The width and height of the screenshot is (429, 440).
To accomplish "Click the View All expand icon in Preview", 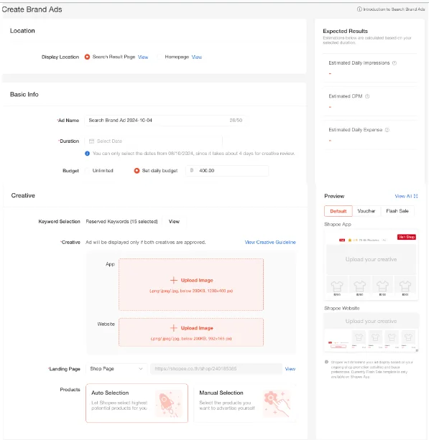I will pos(416,196).
